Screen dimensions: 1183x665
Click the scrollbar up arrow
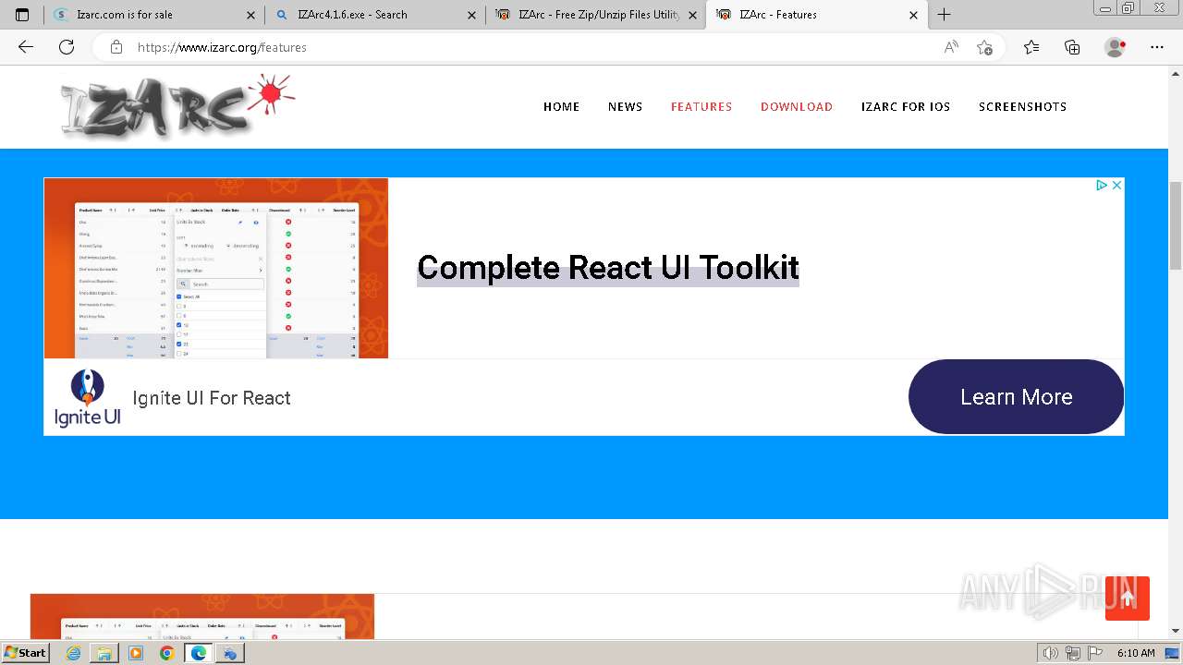click(x=1176, y=72)
